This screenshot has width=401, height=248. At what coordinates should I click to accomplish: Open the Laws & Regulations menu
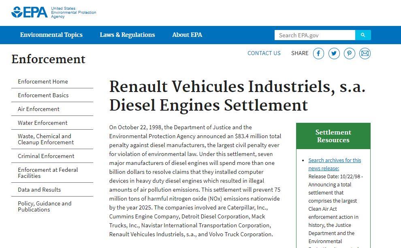point(127,35)
